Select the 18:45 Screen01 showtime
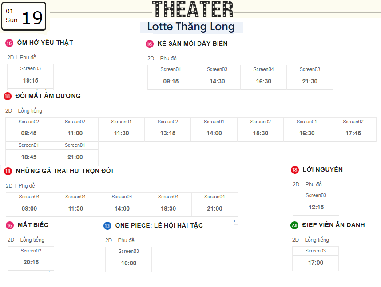381x287 pixels. pyautogui.click(x=29, y=157)
